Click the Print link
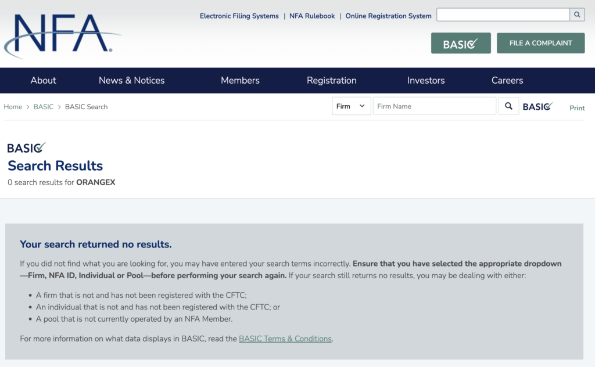This screenshot has width=595, height=367. tap(577, 108)
